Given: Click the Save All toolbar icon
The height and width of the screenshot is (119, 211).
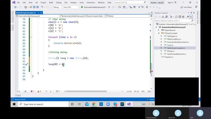Looking at the screenshot, I should (x=37, y=7).
